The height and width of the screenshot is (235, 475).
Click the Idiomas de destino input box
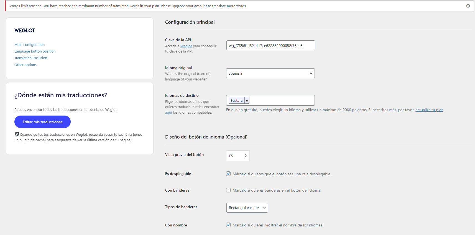[270, 100]
